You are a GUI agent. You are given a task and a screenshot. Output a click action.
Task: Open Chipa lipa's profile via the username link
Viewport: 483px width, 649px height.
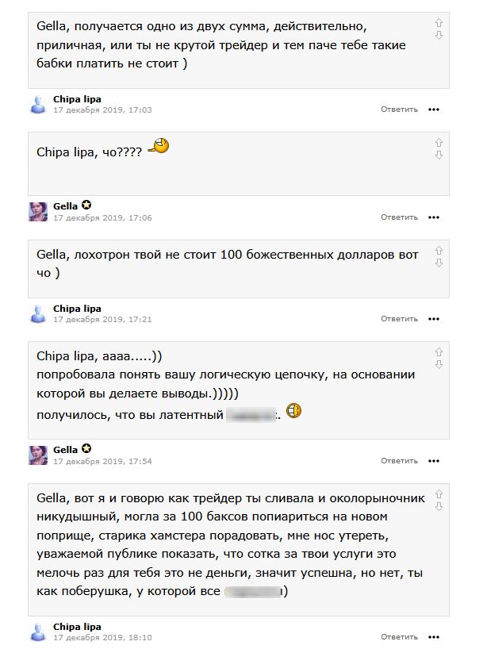coord(77,101)
